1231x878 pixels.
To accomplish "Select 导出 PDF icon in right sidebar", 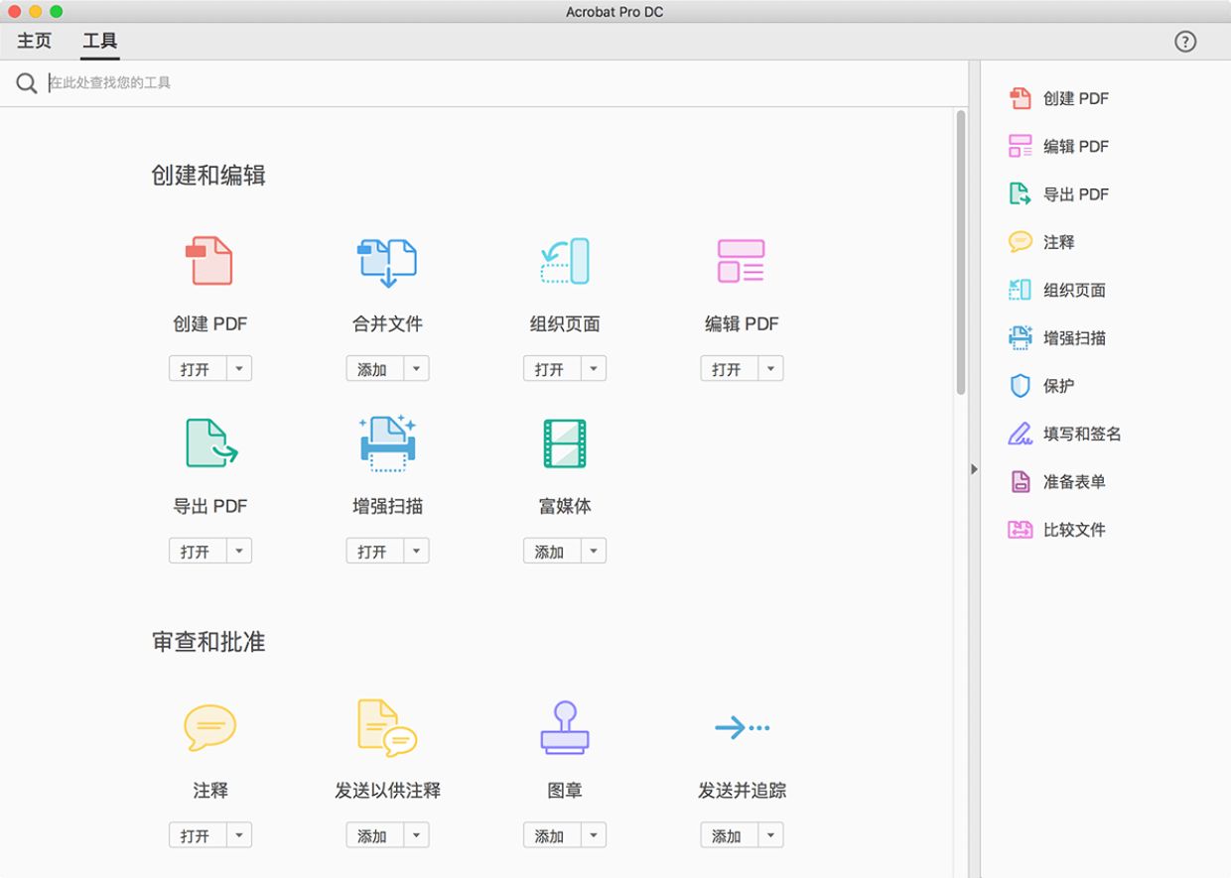I will (x=1020, y=193).
